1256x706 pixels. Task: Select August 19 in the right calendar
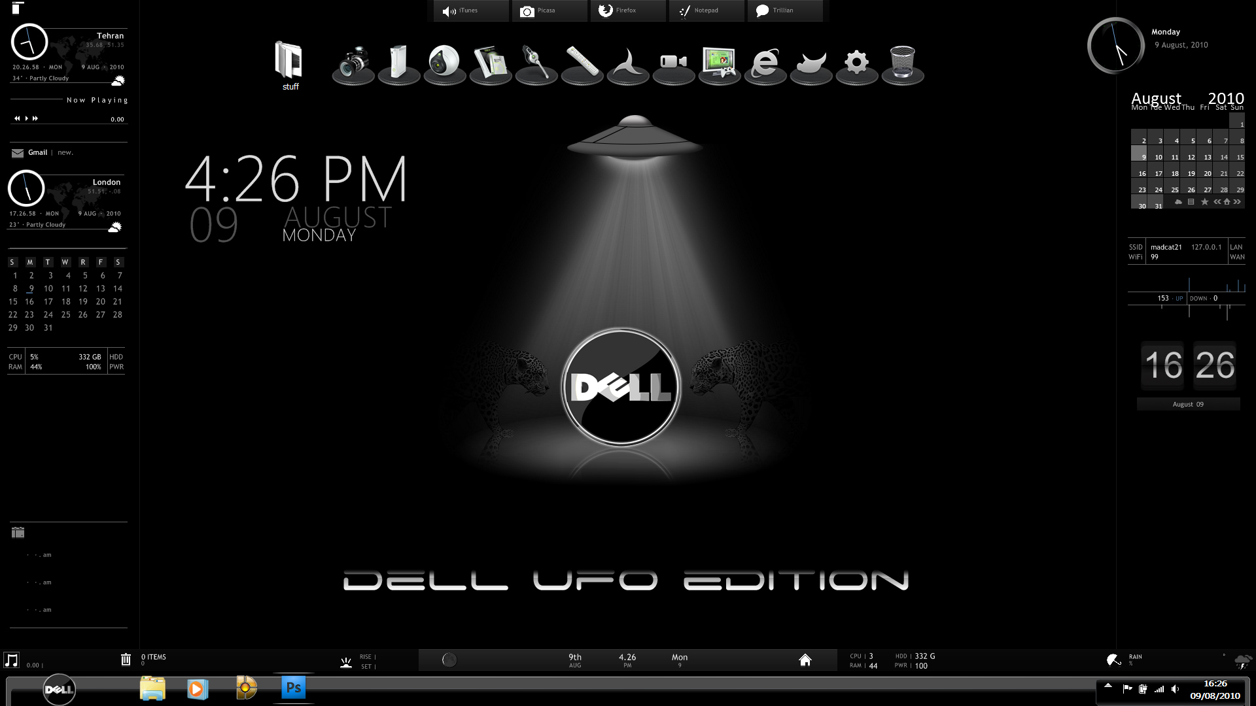[1191, 173]
